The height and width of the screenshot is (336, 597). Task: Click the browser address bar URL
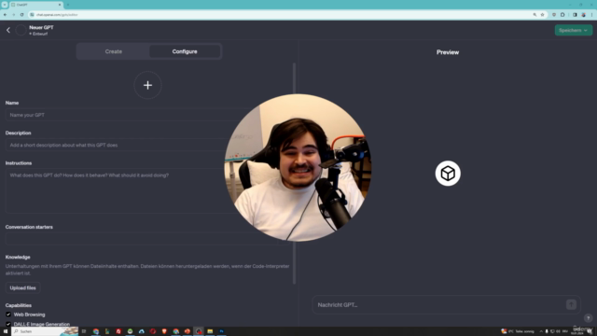coord(57,15)
